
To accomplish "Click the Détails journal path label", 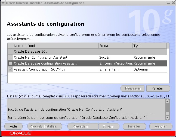I will [x=89, y=96].
